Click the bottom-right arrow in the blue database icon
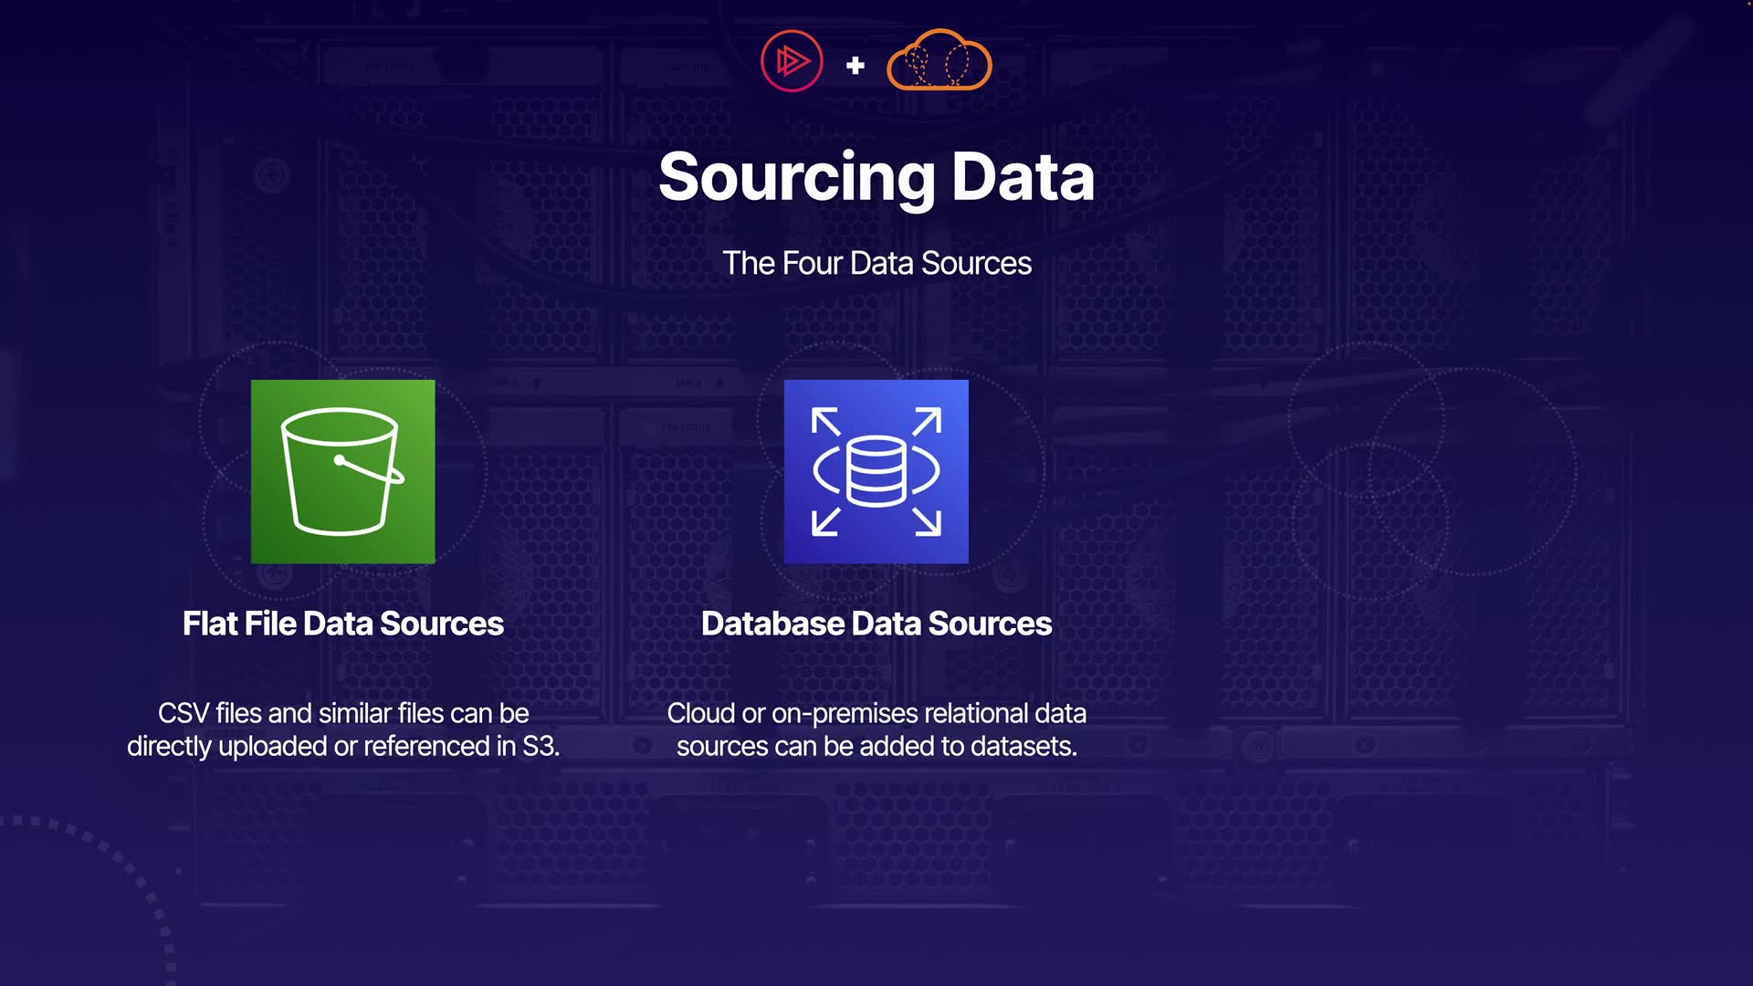This screenshot has width=1753, height=986. [x=927, y=521]
